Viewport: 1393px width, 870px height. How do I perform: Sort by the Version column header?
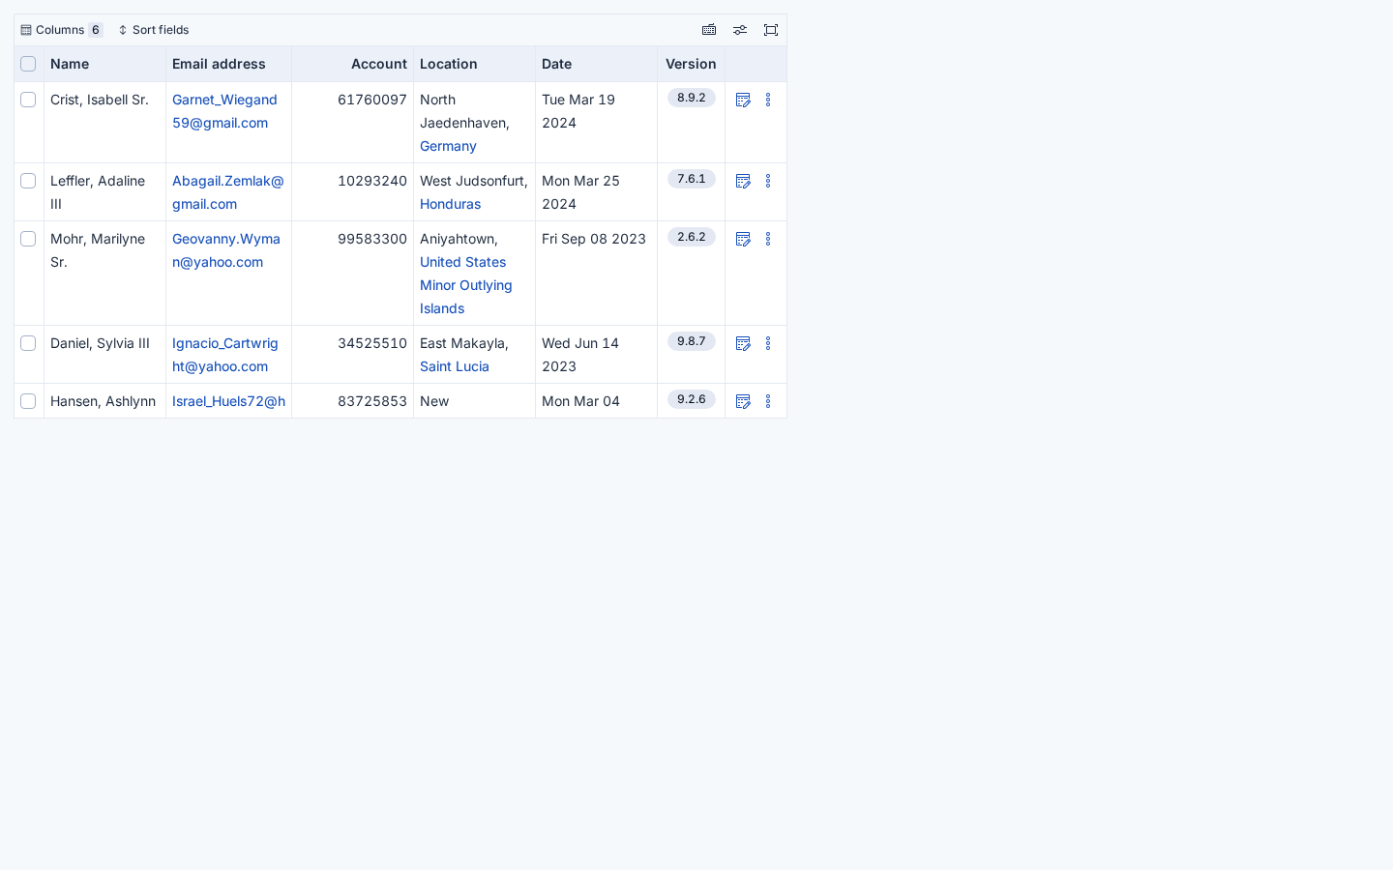[691, 64]
